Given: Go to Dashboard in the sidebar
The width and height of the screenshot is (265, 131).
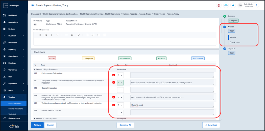Looking at the screenshot, I should click(13, 15).
